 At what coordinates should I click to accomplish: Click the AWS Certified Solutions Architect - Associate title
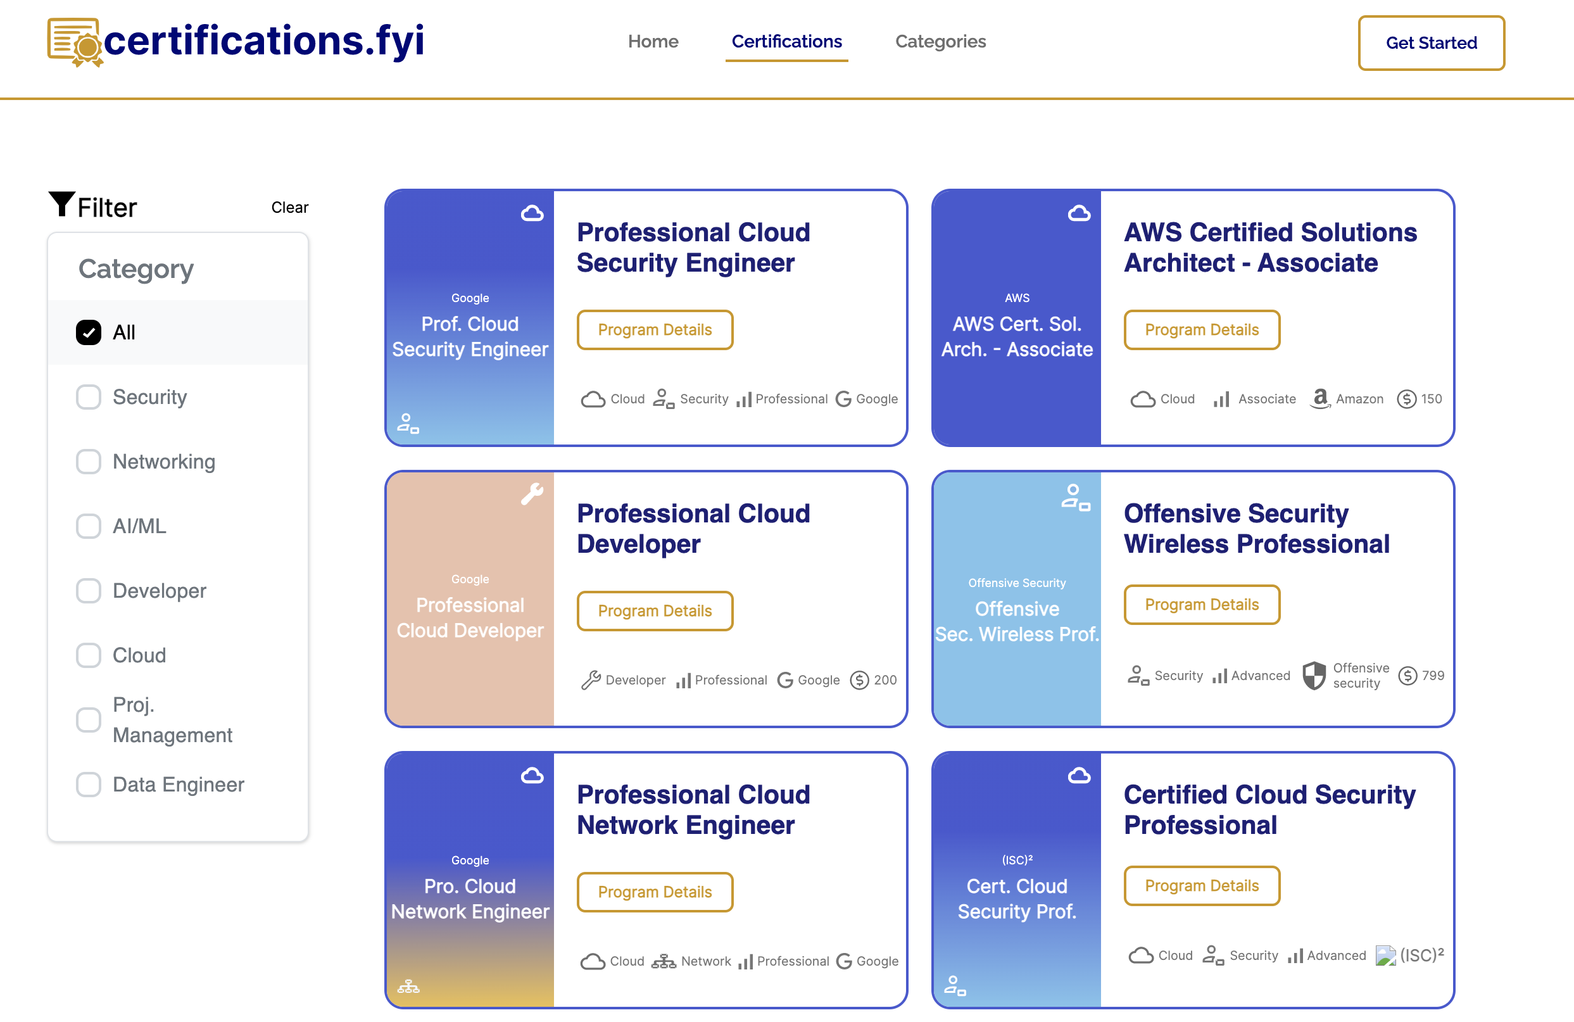(x=1270, y=248)
